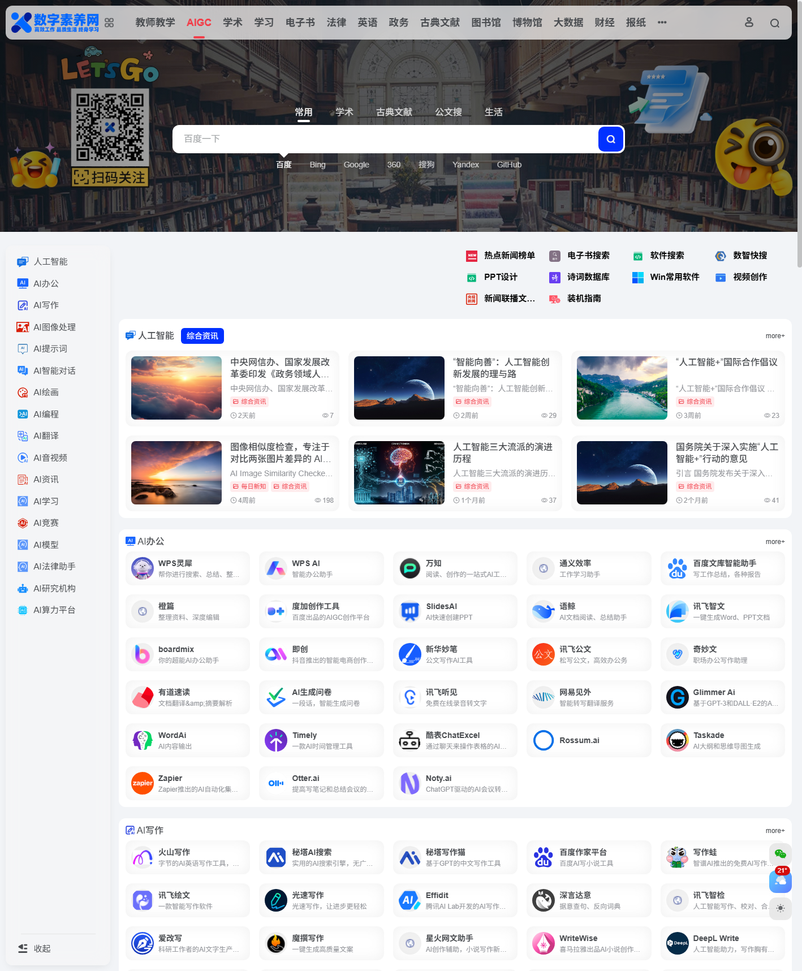Select the Bing search engine option
The width and height of the screenshot is (802, 971).
pos(317,165)
